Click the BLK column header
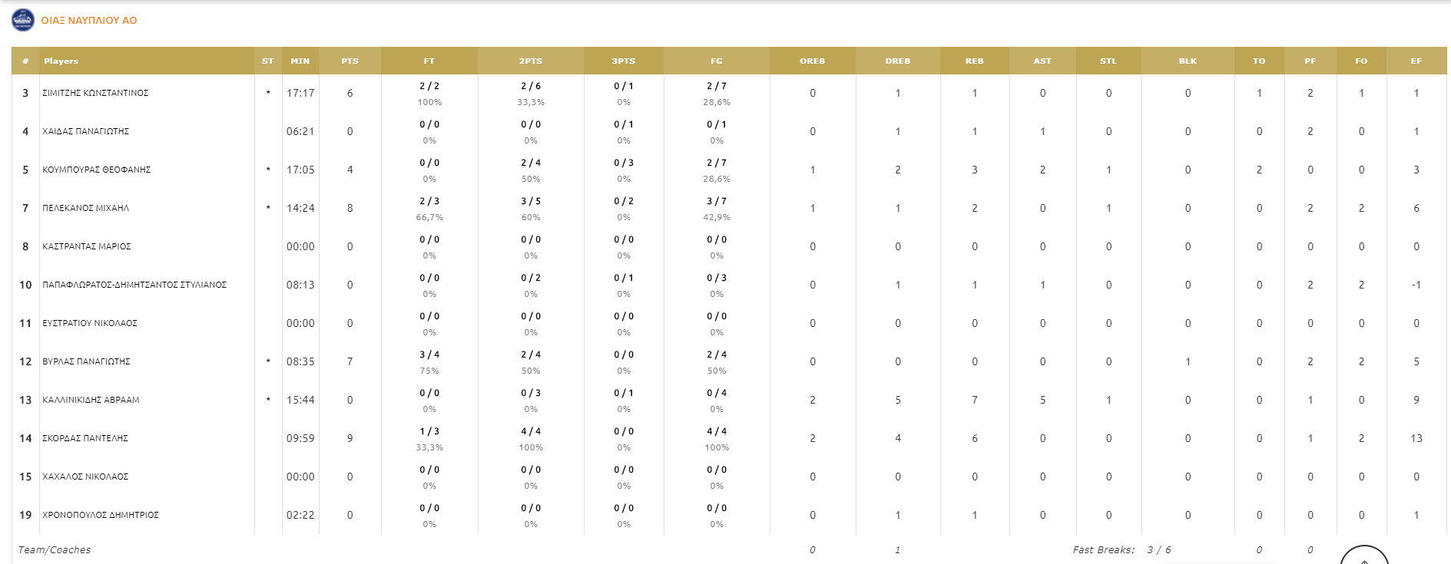This screenshot has width=1451, height=564. [x=1188, y=61]
